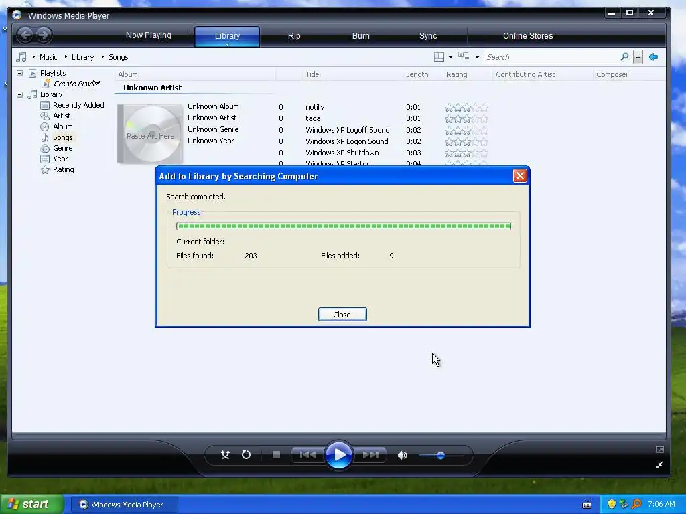The height and width of the screenshot is (514, 686).
Task: Go forward with the forward arrow
Action: [x=44, y=35]
